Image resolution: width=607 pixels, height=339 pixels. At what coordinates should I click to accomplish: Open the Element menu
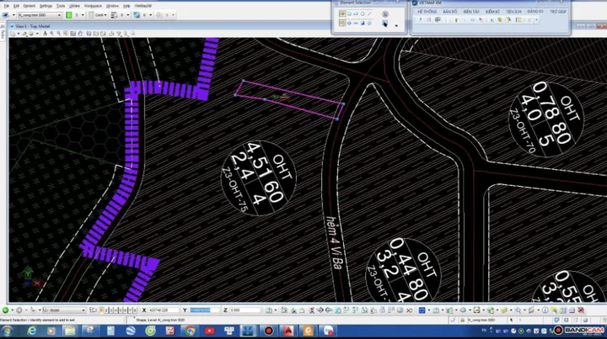click(29, 6)
